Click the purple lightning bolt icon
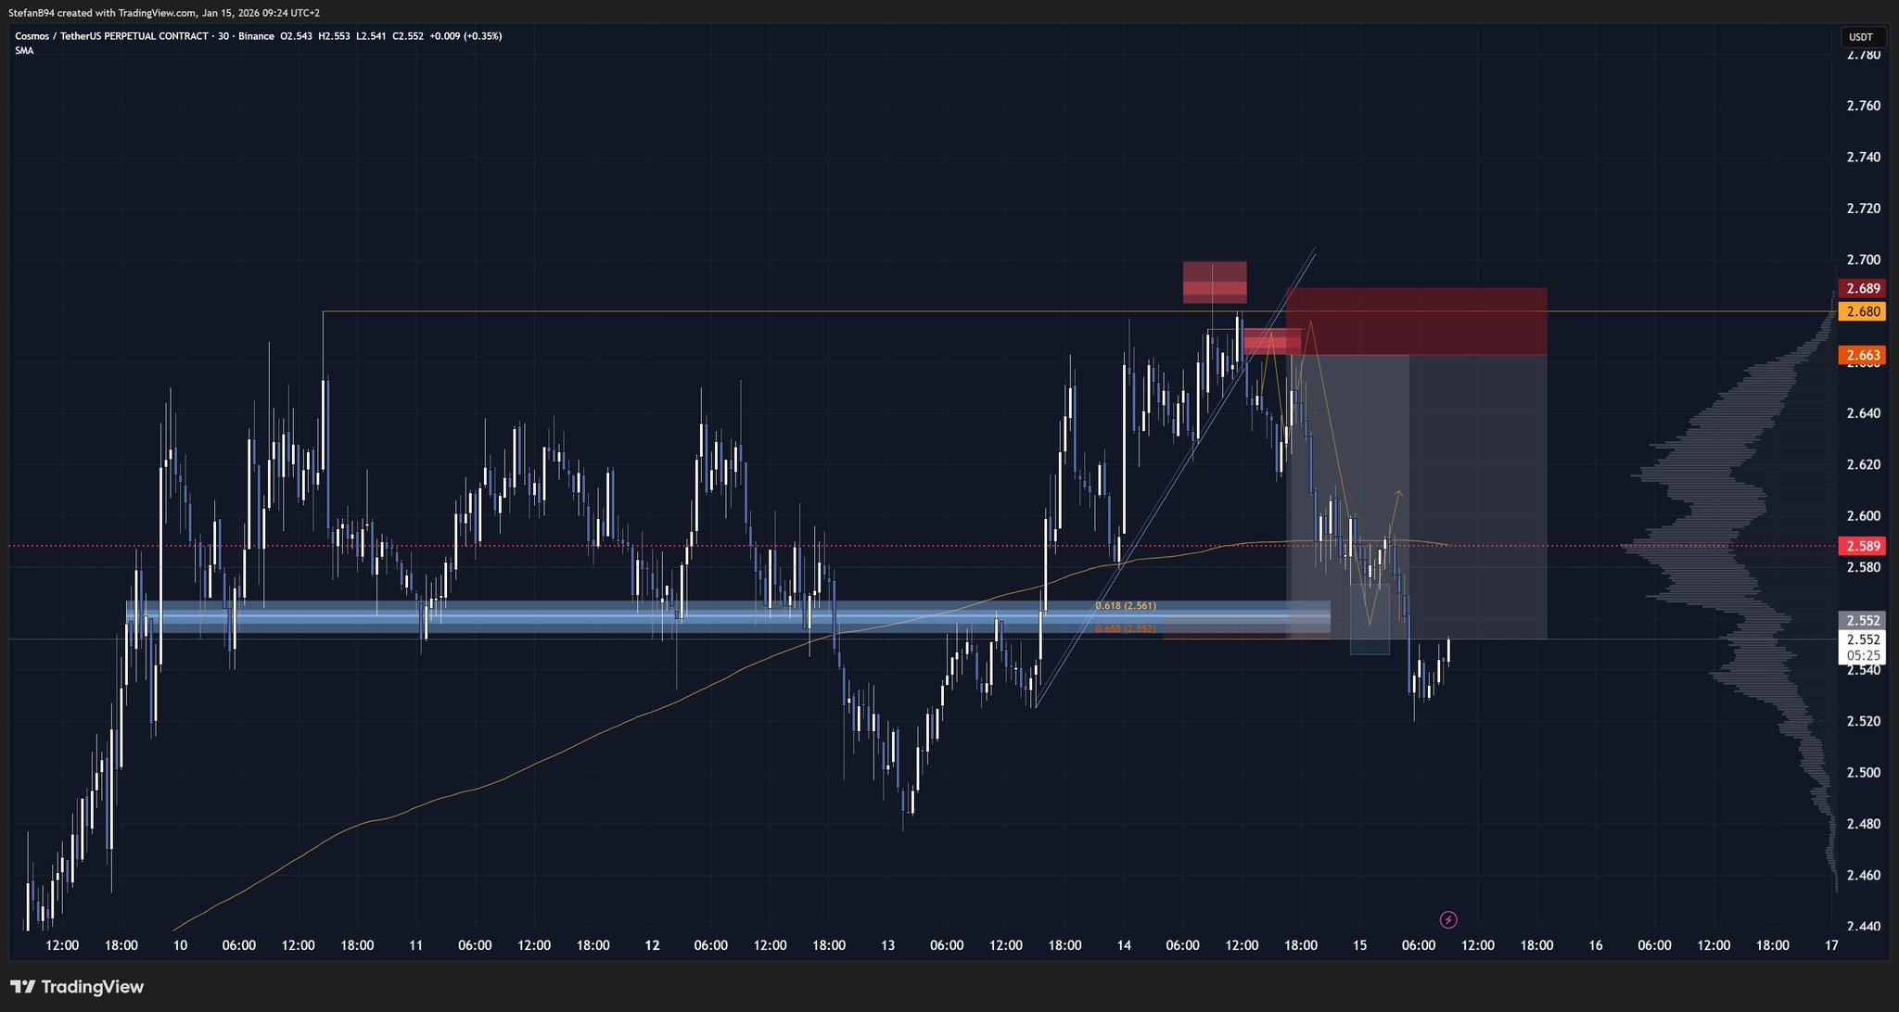Viewport: 1899px width, 1012px height. [1448, 919]
